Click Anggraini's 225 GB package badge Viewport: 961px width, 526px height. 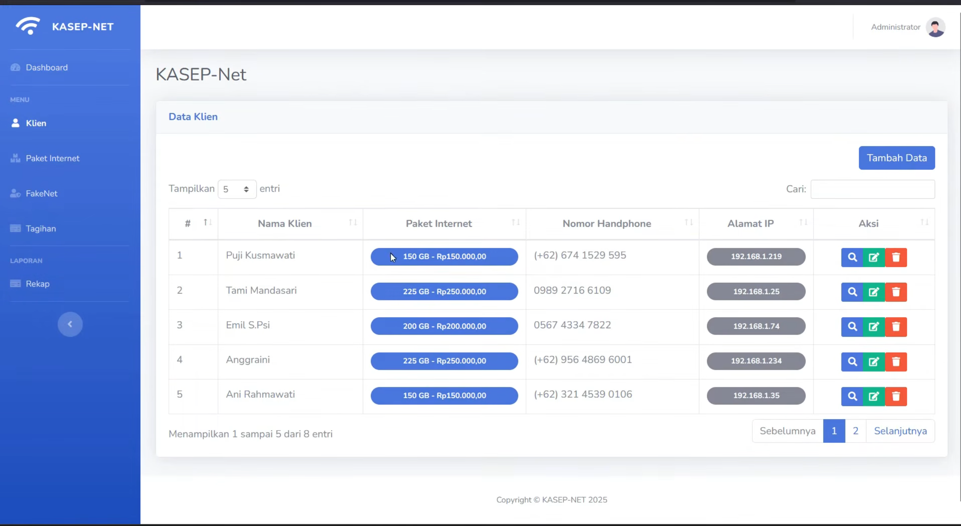(444, 361)
